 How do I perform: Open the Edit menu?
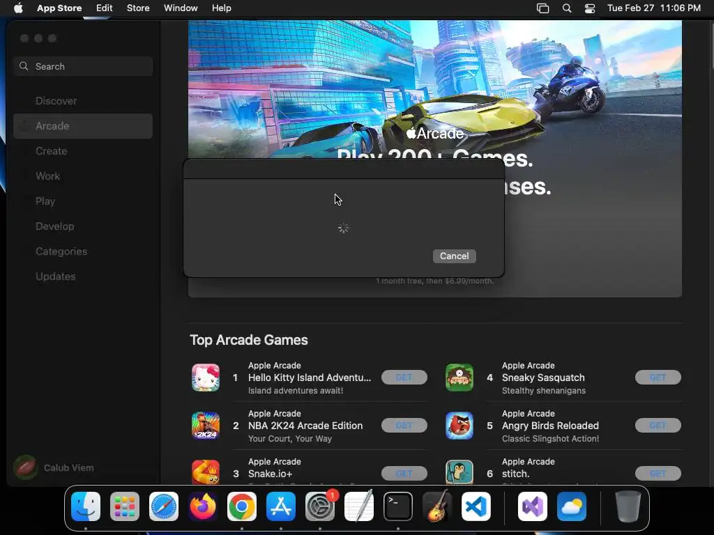tap(105, 8)
